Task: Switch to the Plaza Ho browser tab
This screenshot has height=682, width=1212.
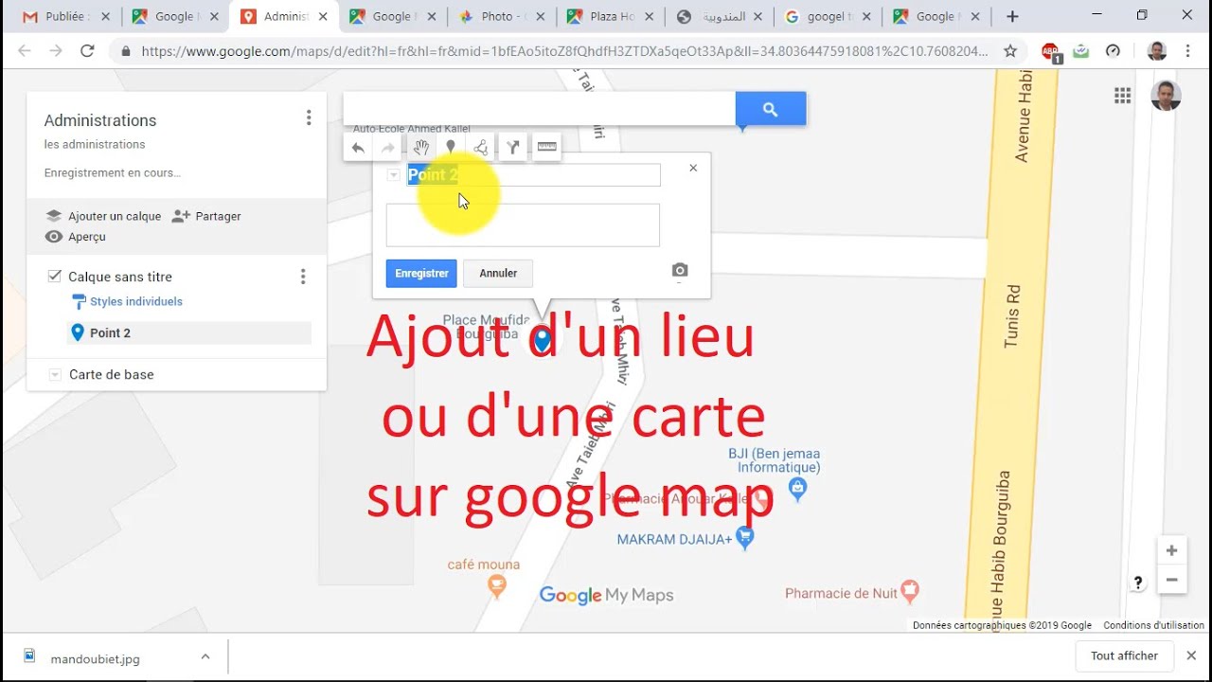Action: pos(612,16)
